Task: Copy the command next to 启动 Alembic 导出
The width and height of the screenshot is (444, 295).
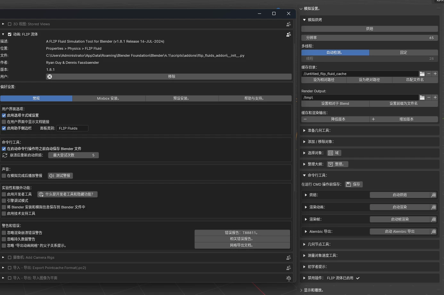Action: (433, 232)
